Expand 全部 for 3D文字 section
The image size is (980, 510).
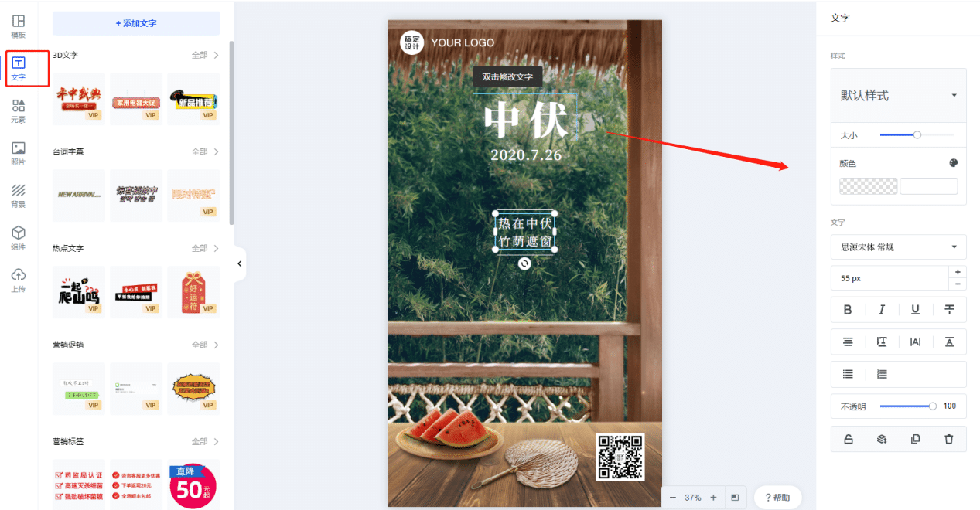(x=206, y=55)
